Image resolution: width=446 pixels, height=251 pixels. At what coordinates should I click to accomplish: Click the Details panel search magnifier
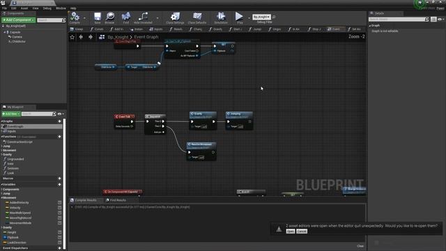click(426, 20)
